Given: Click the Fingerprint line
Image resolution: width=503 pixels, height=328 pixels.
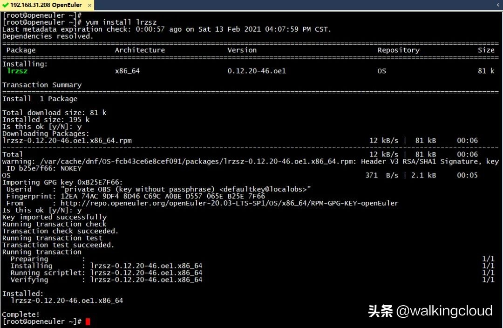Looking at the screenshot, I should 136,196.
